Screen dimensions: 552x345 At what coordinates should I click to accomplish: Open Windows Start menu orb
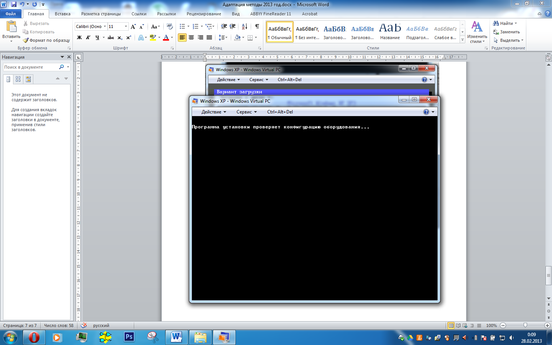click(10, 337)
